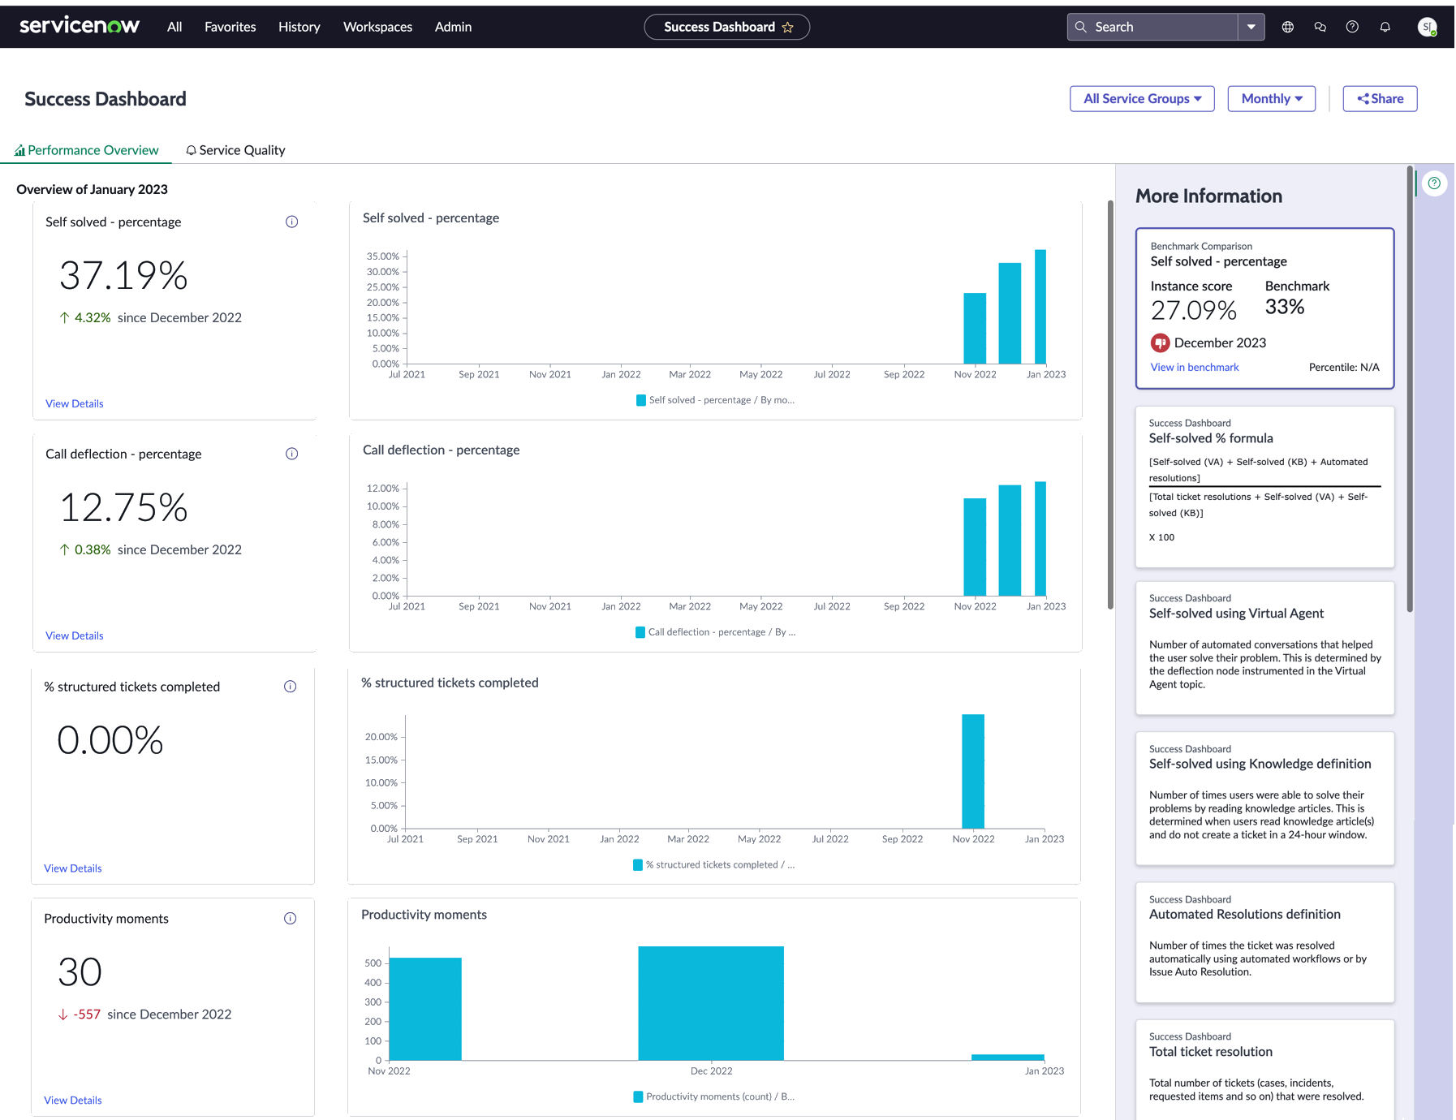This screenshot has width=1456, height=1120.
Task: Select the Benchmark Comparison card
Action: coord(1264,308)
